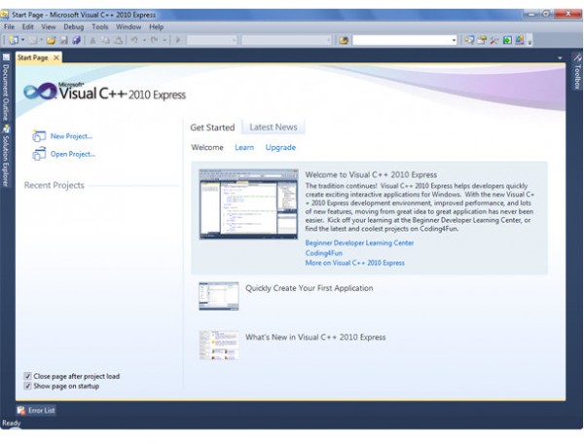Image resolution: width=584 pixels, height=444 pixels.
Task: Click the Save All toolbar icon
Action: [x=76, y=40]
